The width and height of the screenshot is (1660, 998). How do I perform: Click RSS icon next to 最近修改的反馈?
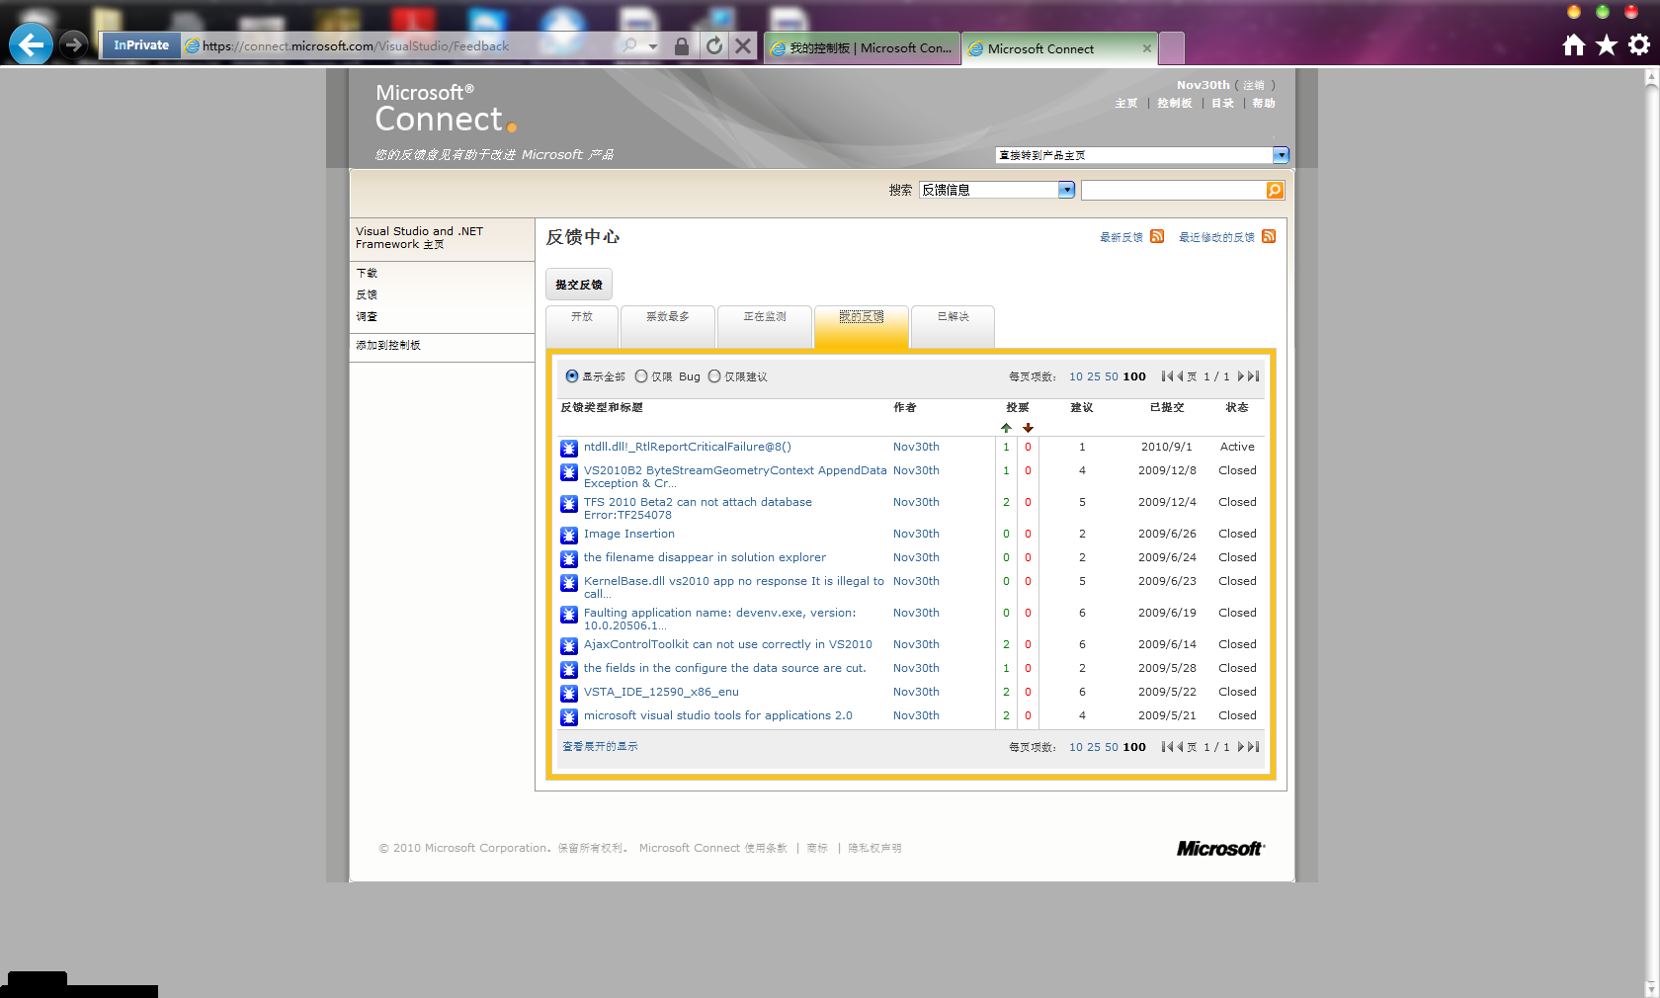pyautogui.click(x=1269, y=236)
